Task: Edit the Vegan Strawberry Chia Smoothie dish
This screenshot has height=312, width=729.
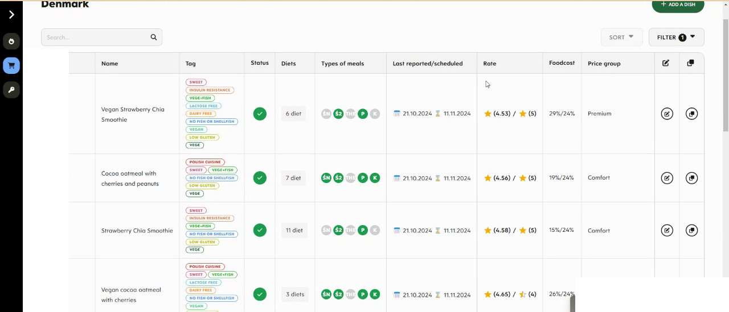Action: (x=667, y=114)
